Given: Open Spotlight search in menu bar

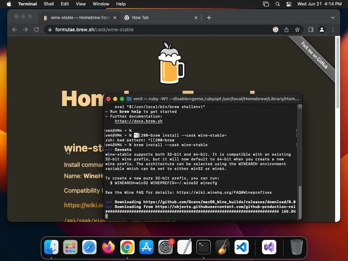Looking at the screenshot, I should coord(277,4).
